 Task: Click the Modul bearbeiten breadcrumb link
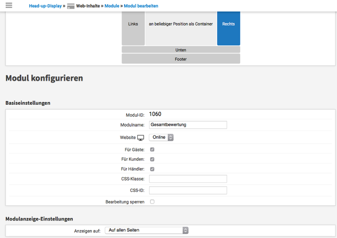point(141,6)
